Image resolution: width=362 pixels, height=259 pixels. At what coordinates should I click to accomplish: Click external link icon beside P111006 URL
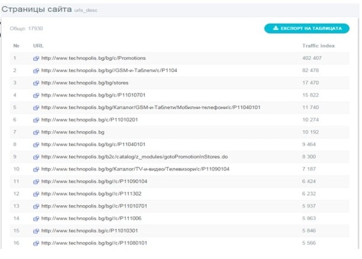[x=37, y=218]
